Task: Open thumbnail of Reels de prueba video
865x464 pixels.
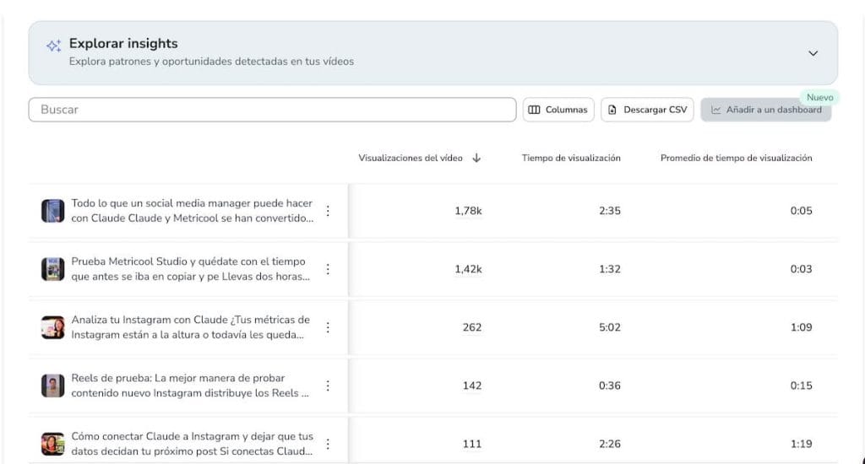Action: [53, 386]
